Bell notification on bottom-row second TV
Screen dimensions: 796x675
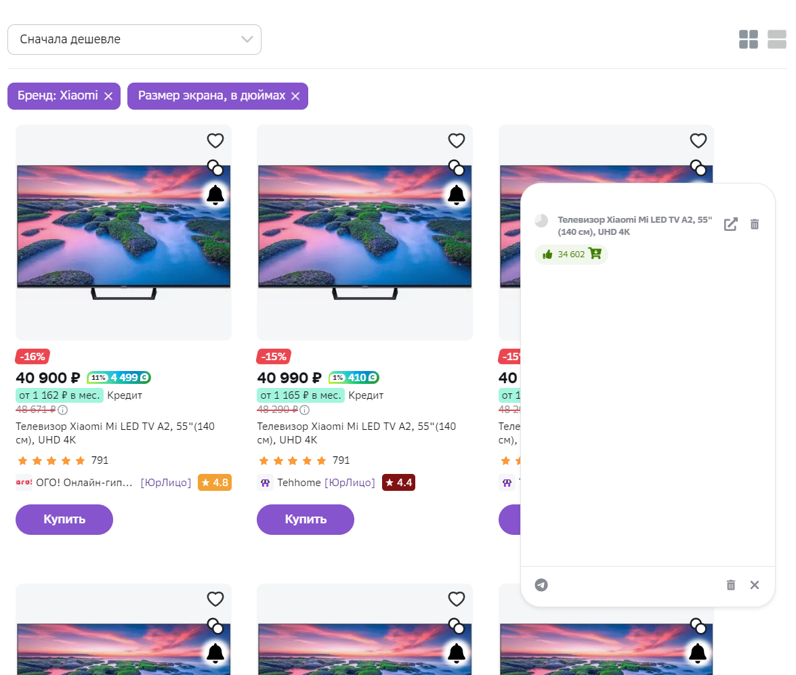457,653
